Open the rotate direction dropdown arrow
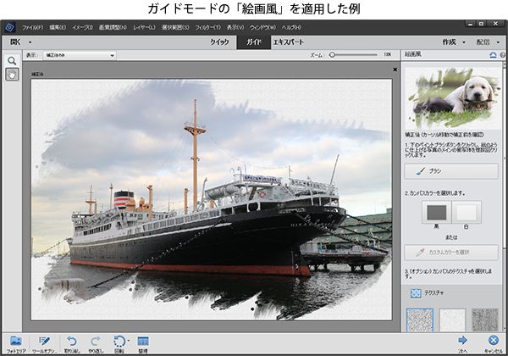Viewport: 508px width, 356px height. [x=129, y=341]
